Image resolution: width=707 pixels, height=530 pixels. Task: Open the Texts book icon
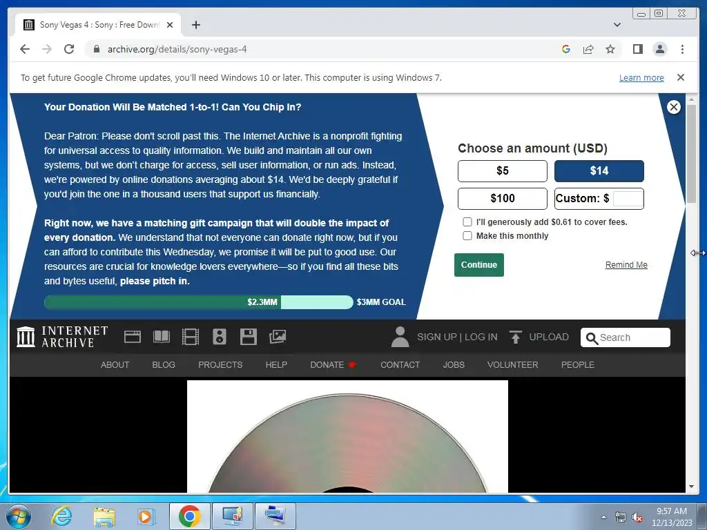point(162,337)
